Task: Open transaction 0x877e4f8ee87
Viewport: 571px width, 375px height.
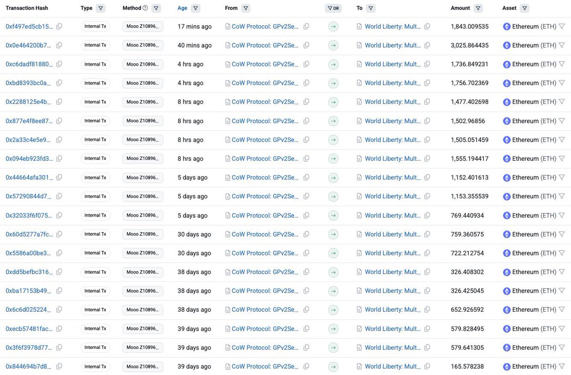Action: tap(30, 121)
